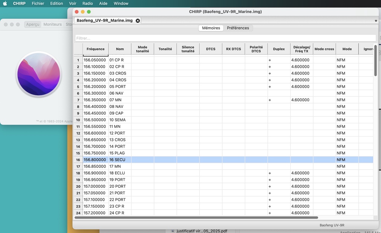Image resolution: width=381 pixels, height=233 pixels.
Task: Click the name cell "03 CROS"
Action: tap(120, 73)
